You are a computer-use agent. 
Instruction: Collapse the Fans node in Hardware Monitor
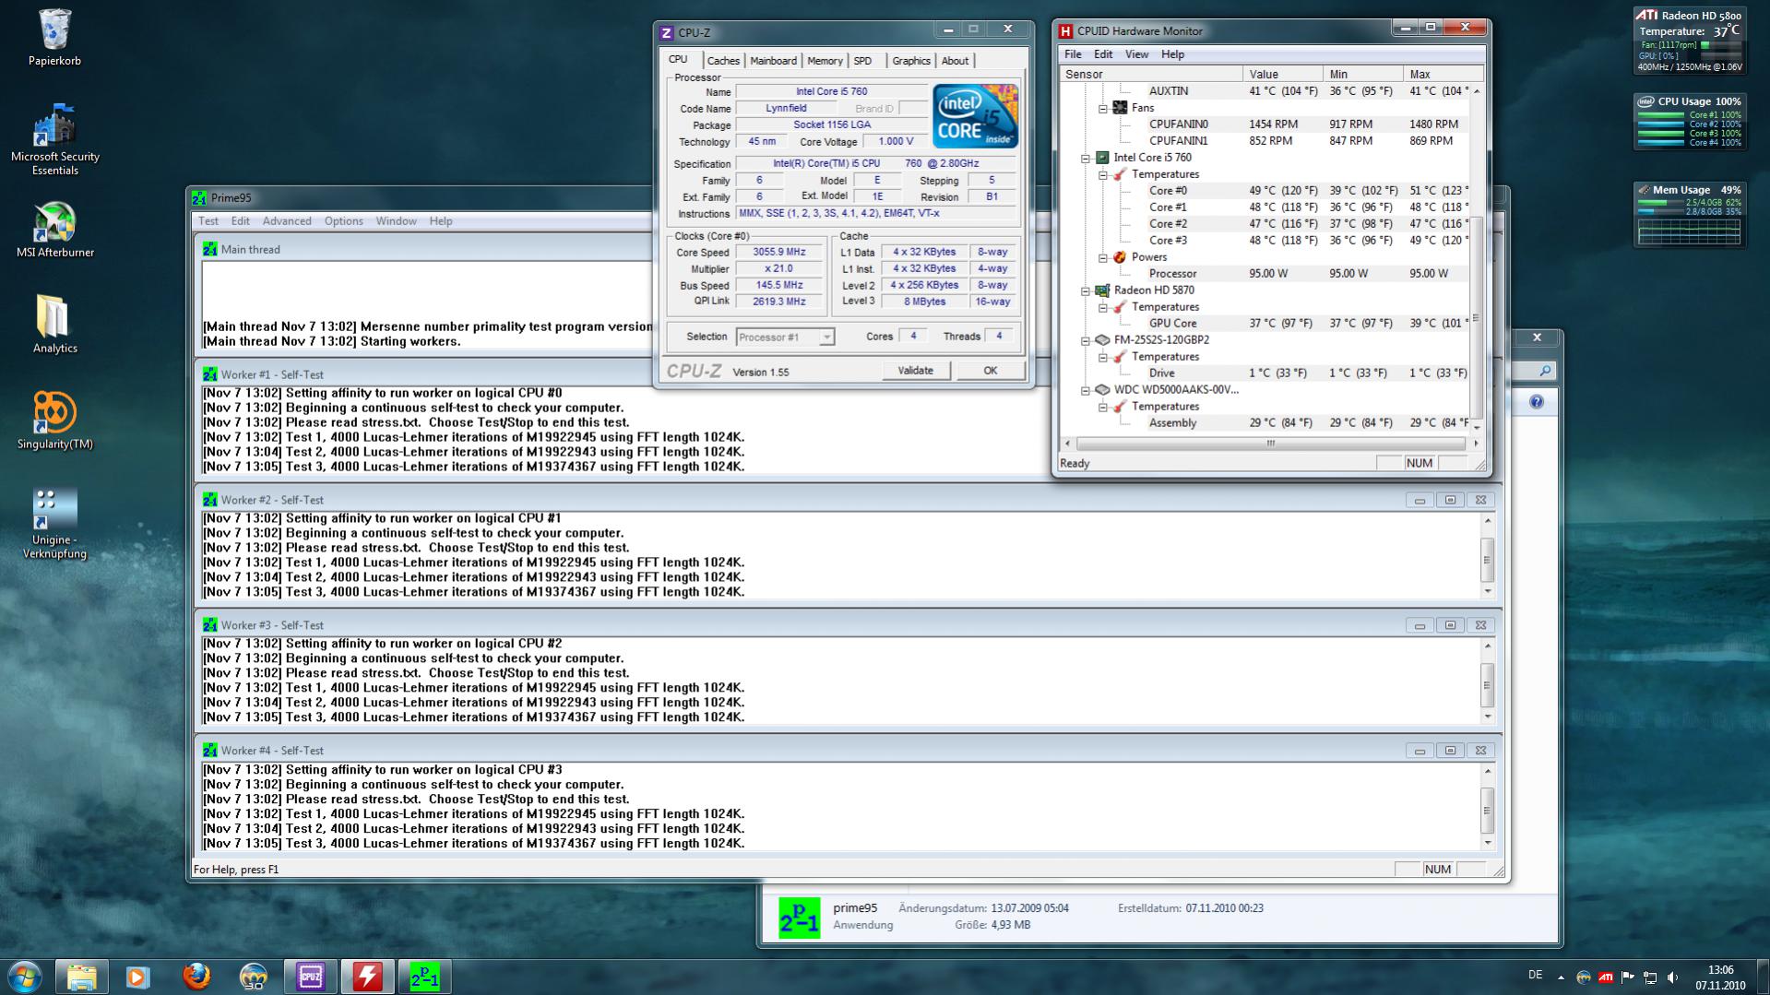(x=1102, y=108)
